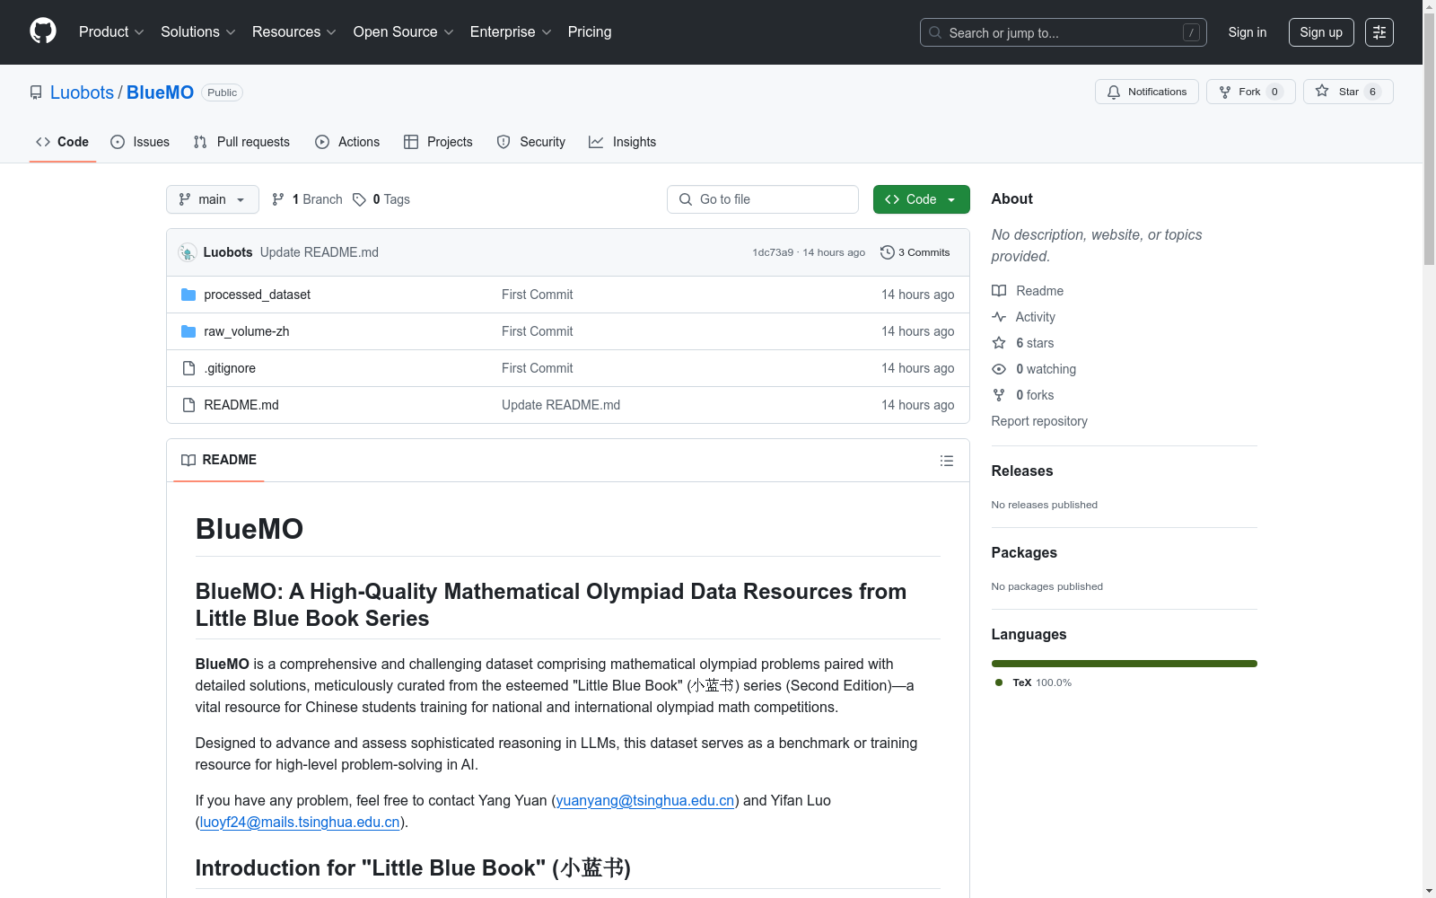
Task: Click the TeX 100.0% language link
Action: click(1034, 682)
